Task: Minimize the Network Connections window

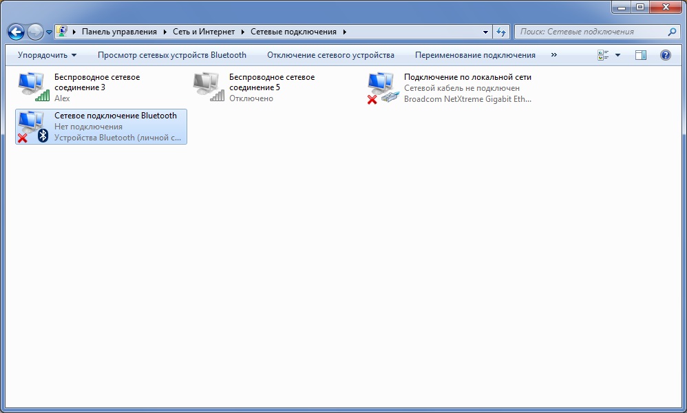Action: (x=622, y=7)
